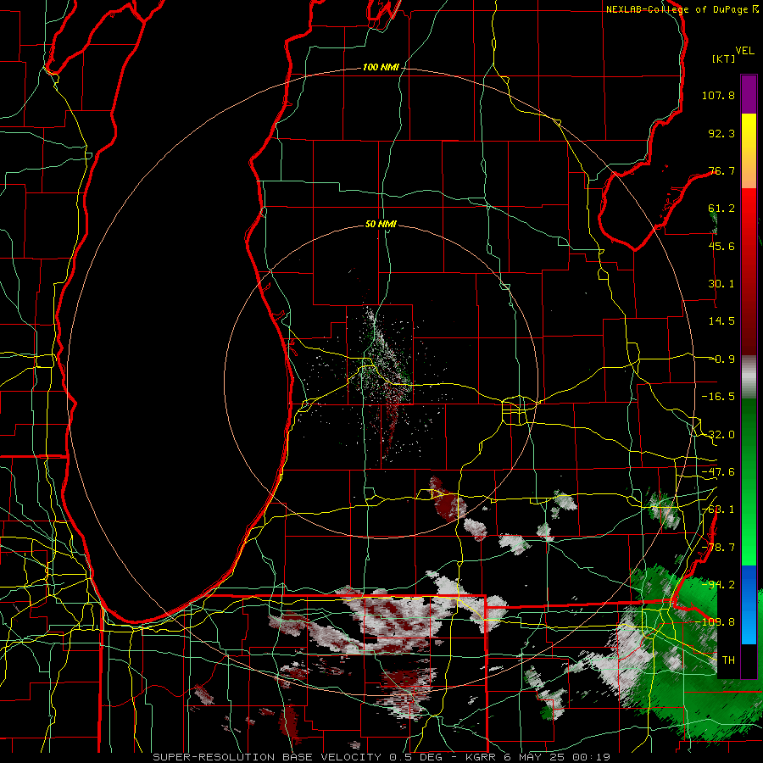Screen dimensions: 763x763
Task: Select the -47.6 velocity scale label
Action: pyautogui.click(x=718, y=472)
